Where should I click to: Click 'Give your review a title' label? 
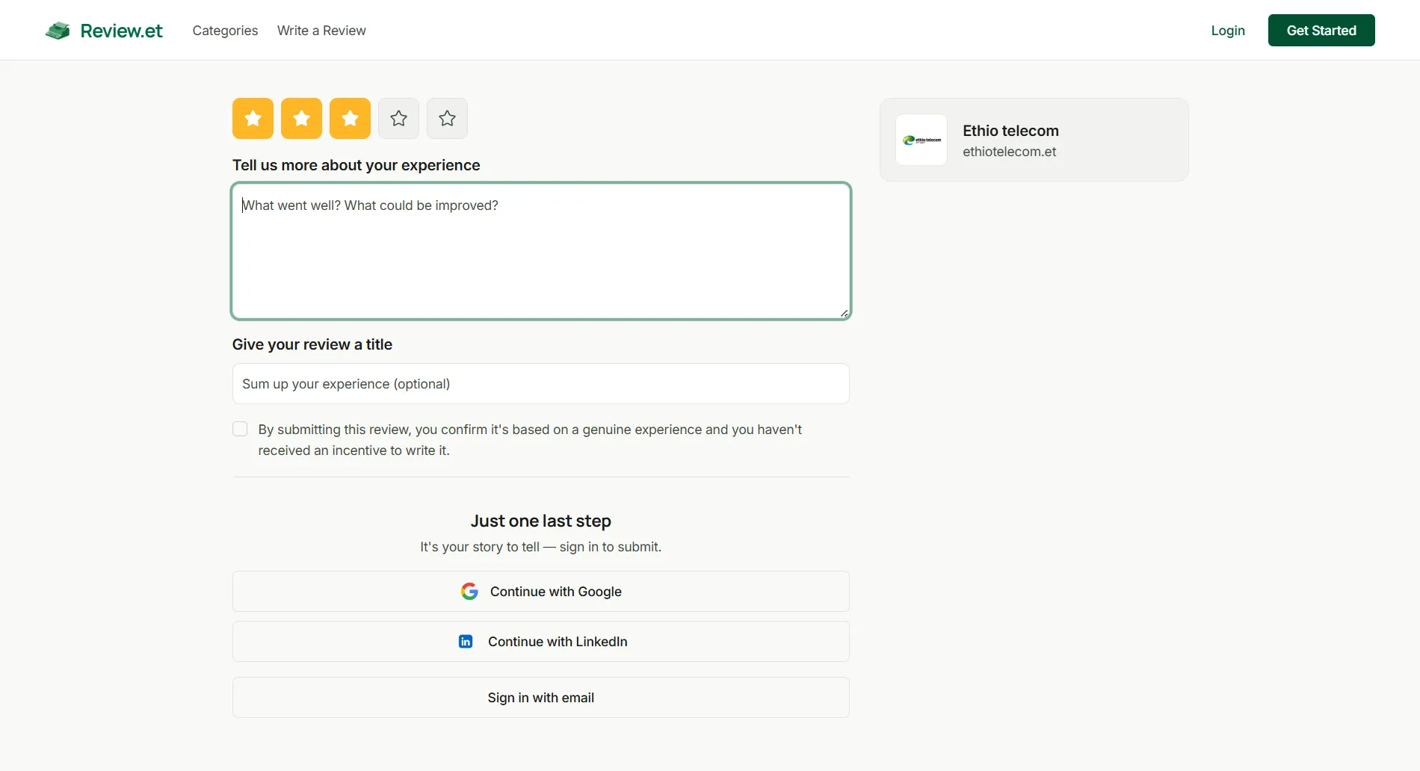(312, 344)
